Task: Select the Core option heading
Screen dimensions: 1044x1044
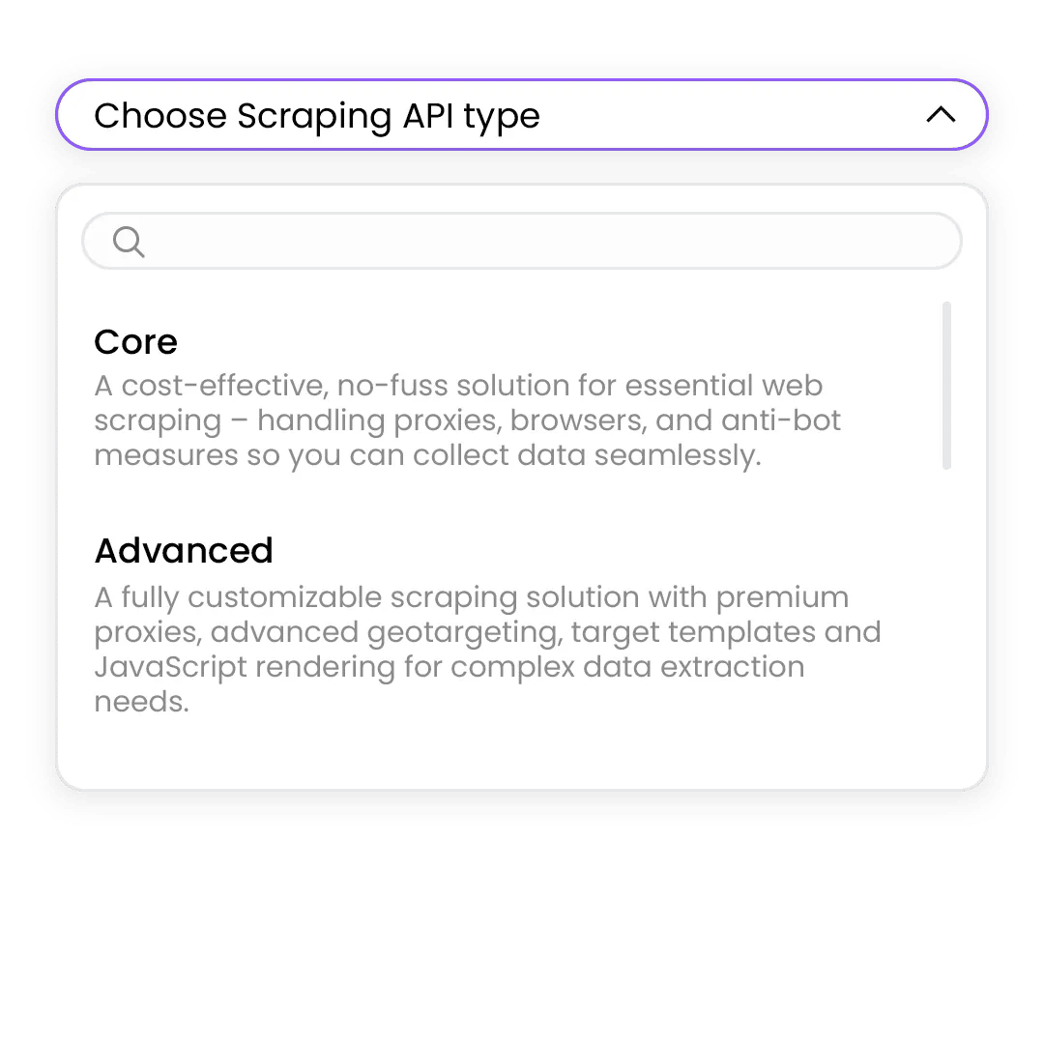Action: click(136, 342)
